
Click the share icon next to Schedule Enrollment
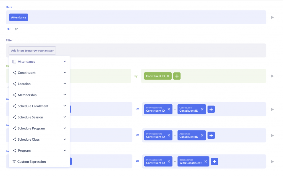coord(14,106)
